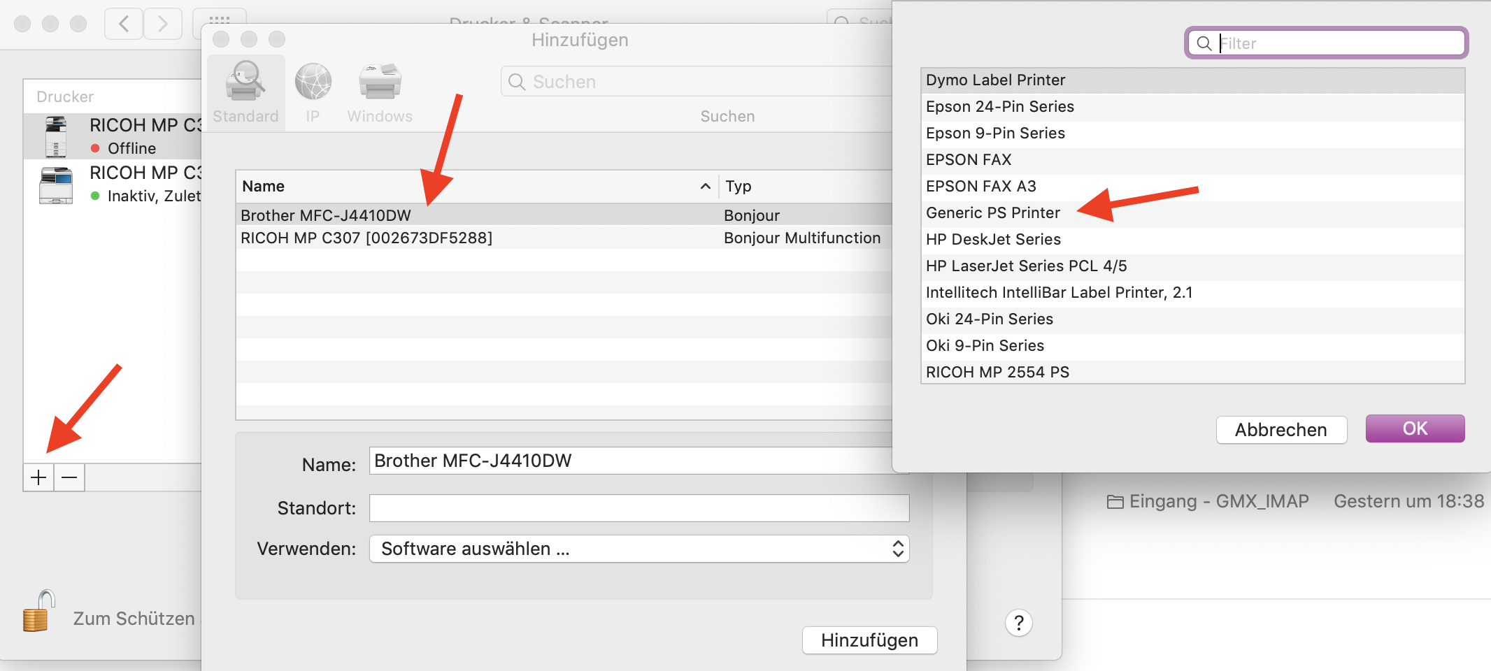The height and width of the screenshot is (671, 1491).
Task: Select offline RICOH MP printer in sidebar
Action: click(x=113, y=136)
